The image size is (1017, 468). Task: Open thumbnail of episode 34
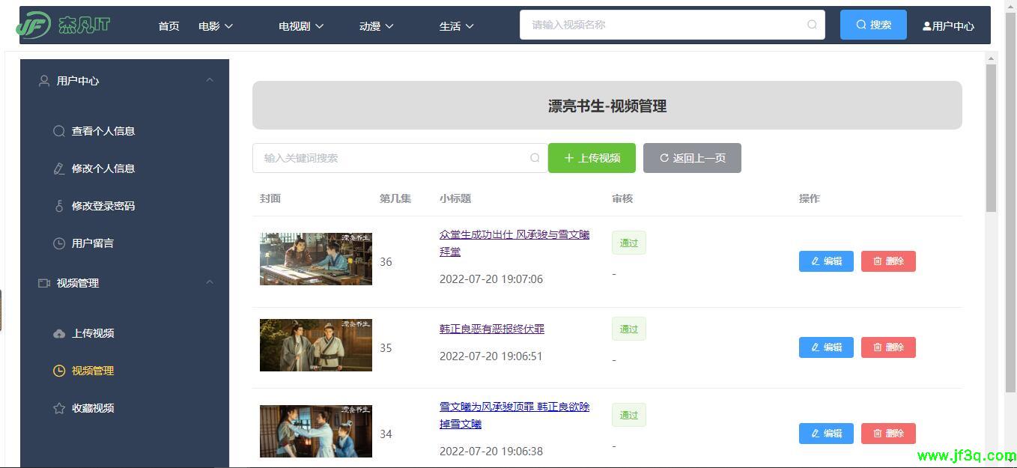[x=315, y=431]
